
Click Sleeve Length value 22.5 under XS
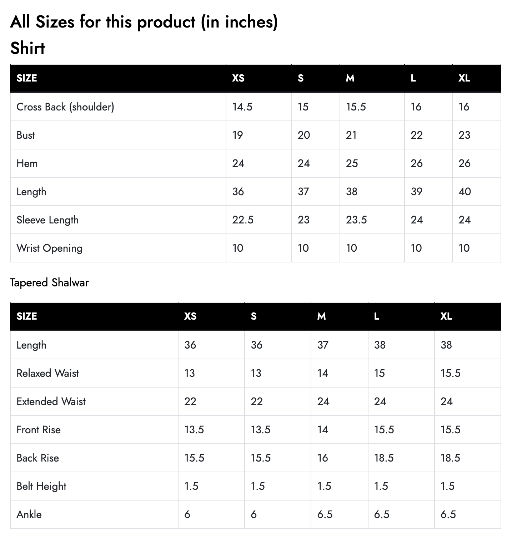pyautogui.click(x=243, y=220)
